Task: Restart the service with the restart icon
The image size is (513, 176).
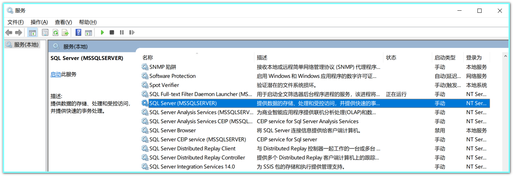Action: 132,32
